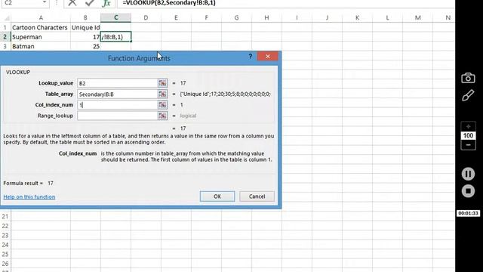Screen dimensions: 483x272
Task: Click the Lookup_value input field
Action: [x=118, y=83]
